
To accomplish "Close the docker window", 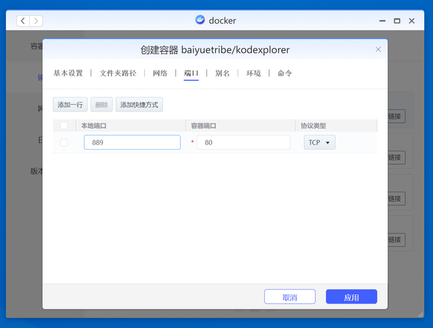I will pos(411,21).
